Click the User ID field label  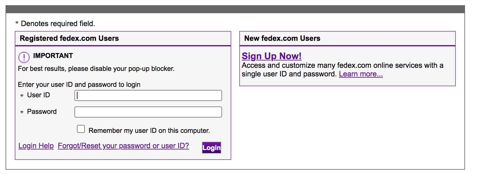pos(38,95)
